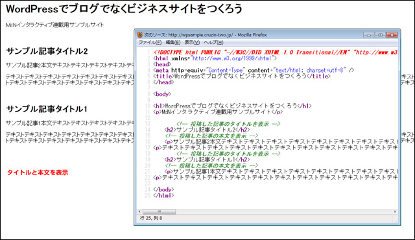This screenshot has height=240, width=415.
Task: Click the xmlns URL http://www.w3.org/1999/xhtml
Action: pos(231,58)
